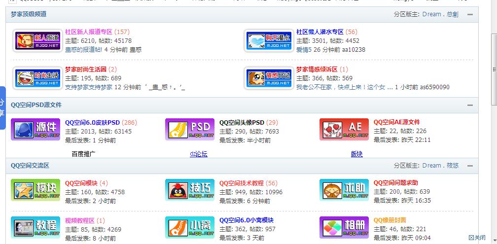The height and width of the screenshot is (244, 497).
Task: Open the 求助 monkey forum icon
Action: click(x=344, y=190)
